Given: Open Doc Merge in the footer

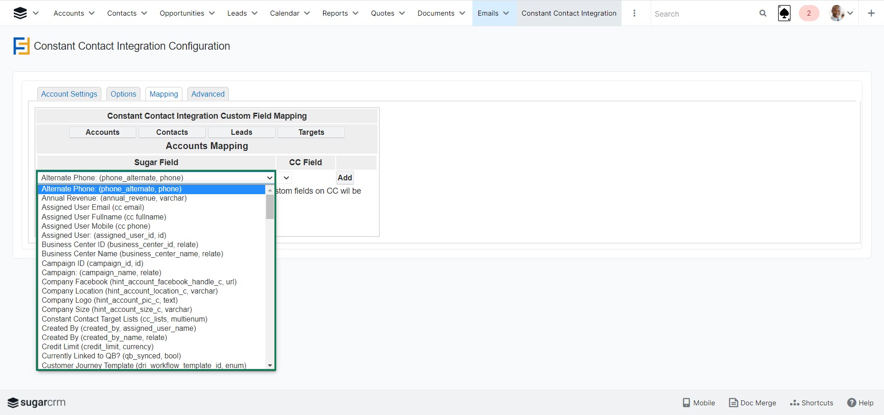Looking at the screenshot, I should (752, 403).
